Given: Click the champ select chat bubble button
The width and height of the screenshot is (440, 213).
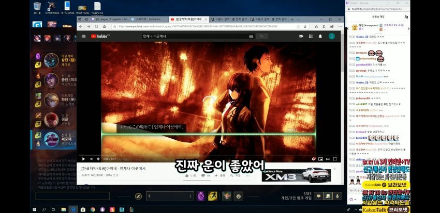Looking at the screenshot, I should tap(318, 196).
